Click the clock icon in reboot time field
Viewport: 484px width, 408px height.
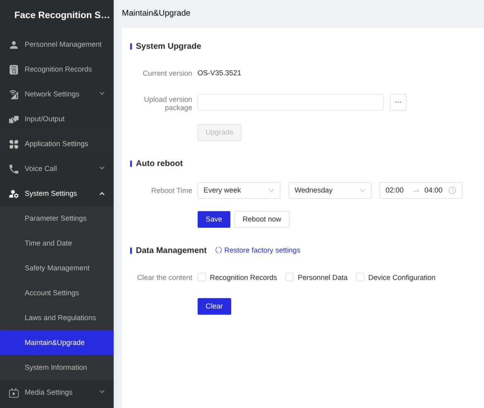click(452, 191)
